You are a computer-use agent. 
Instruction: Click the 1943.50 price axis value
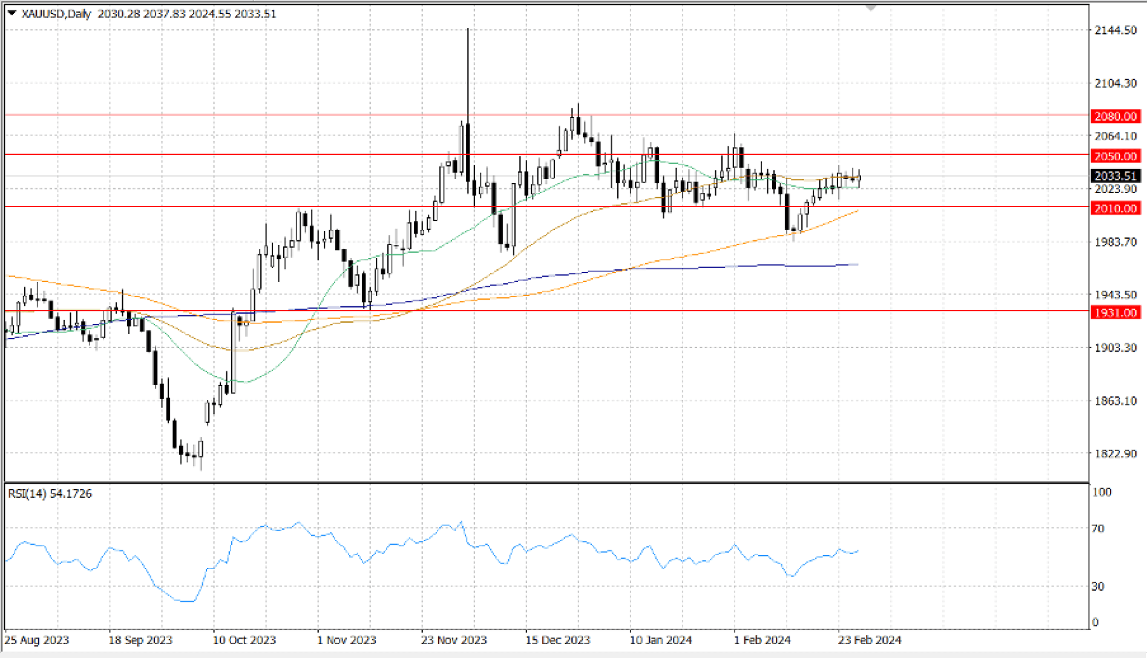pyautogui.click(x=1116, y=295)
